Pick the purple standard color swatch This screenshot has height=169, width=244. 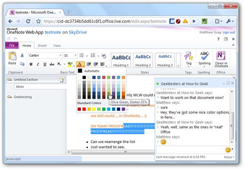(x=124, y=109)
